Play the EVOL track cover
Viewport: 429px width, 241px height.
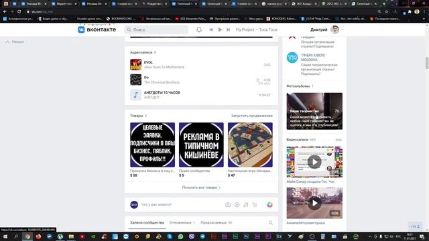135,65
